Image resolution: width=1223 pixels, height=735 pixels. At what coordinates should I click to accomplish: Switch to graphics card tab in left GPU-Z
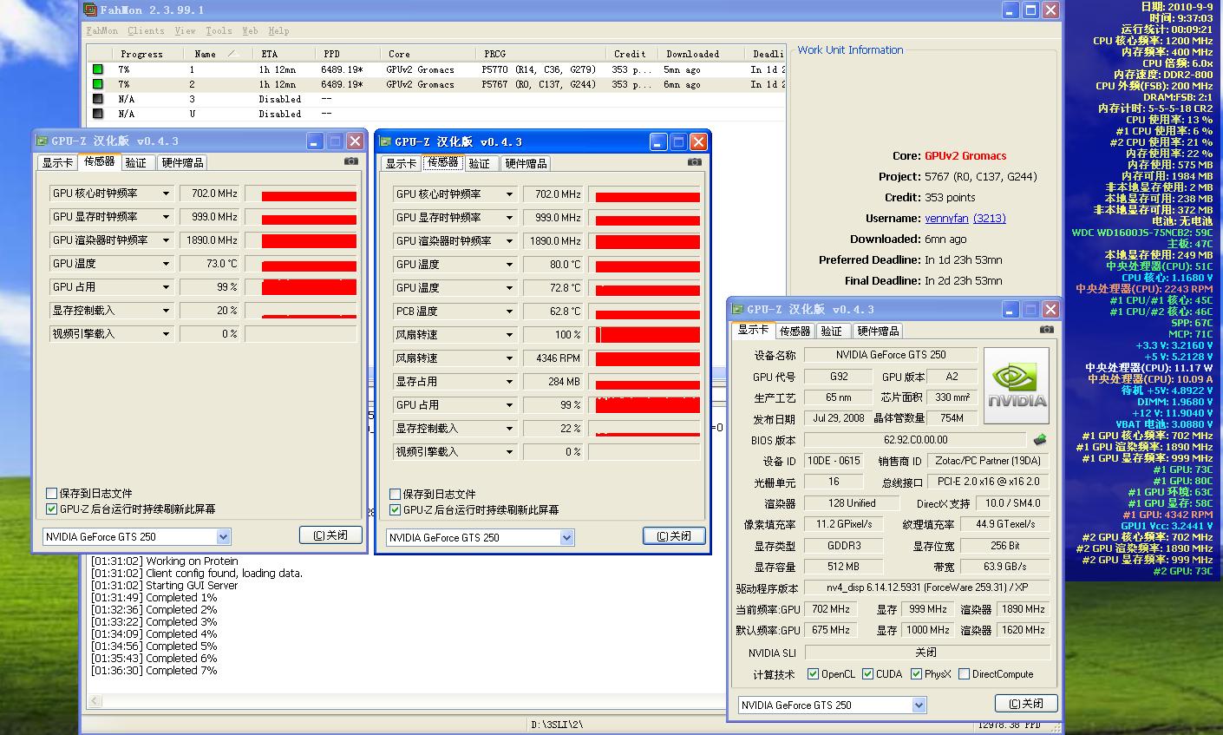(57, 163)
